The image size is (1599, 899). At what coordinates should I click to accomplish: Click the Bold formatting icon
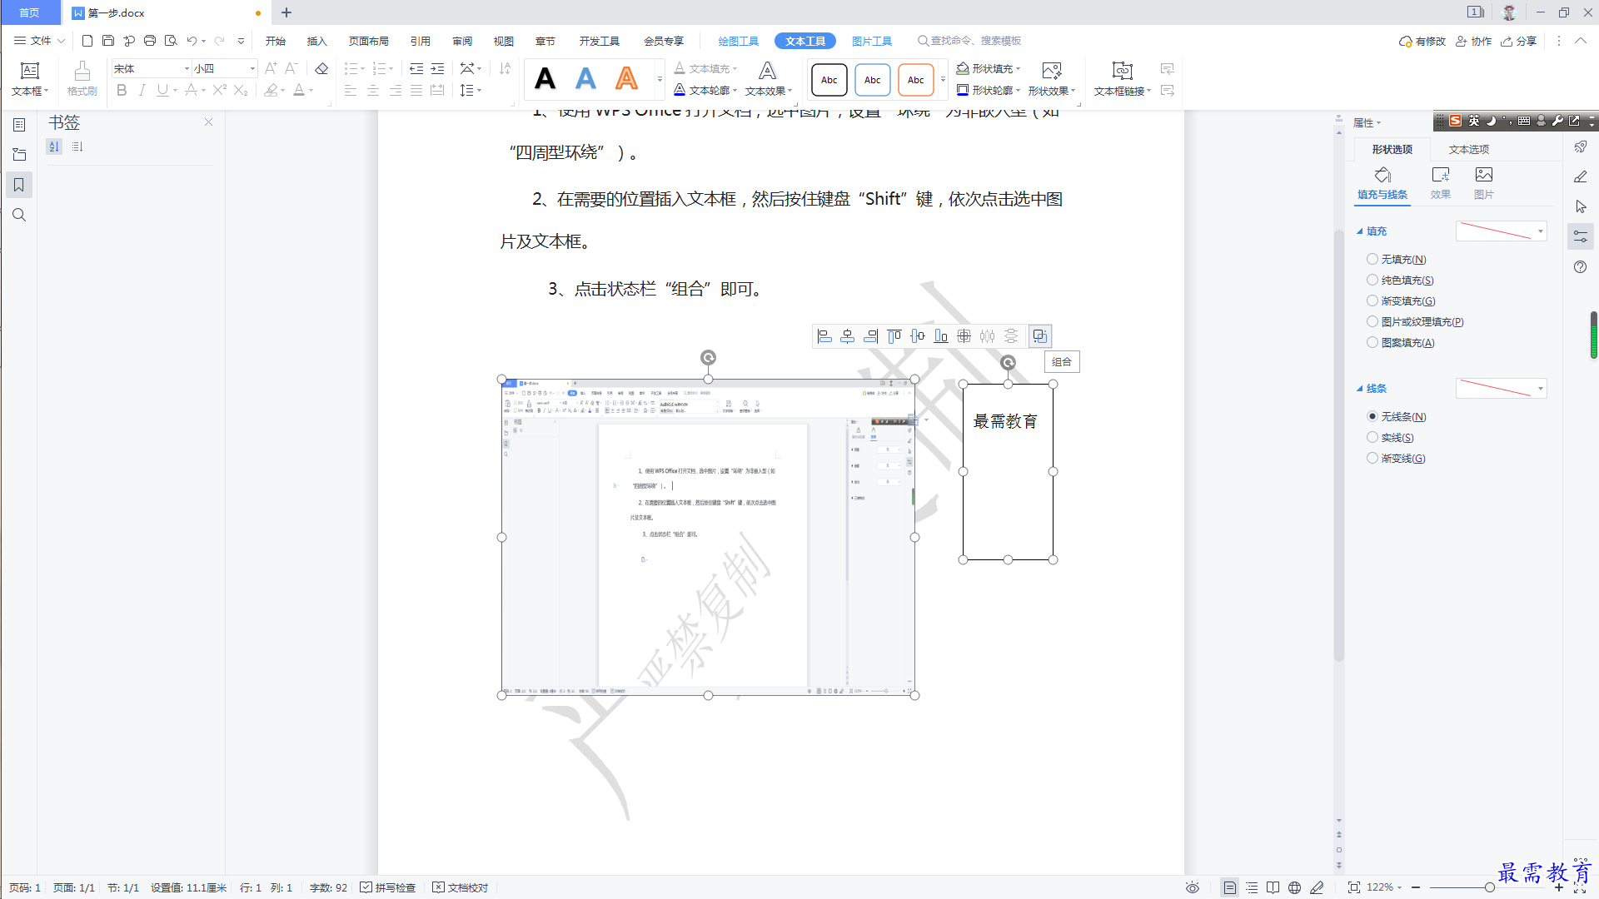122,90
